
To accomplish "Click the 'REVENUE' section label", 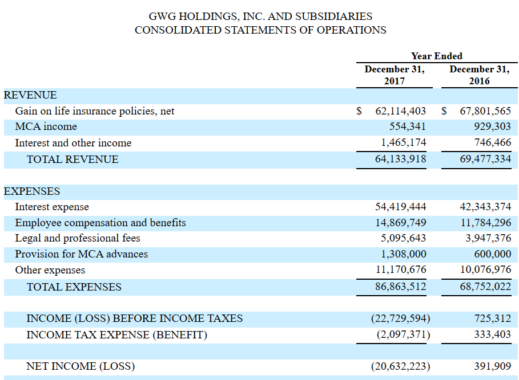I will [x=30, y=95].
